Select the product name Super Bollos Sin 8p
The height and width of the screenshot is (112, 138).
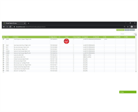[x=22, y=69]
